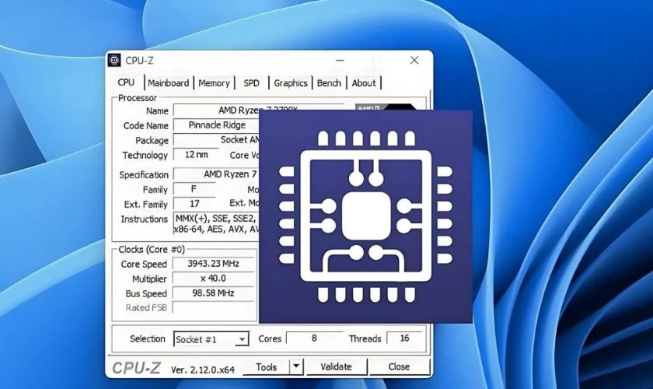Click the Processor group label
Image resolution: width=653 pixels, height=389 pixels.
(138, 98)
